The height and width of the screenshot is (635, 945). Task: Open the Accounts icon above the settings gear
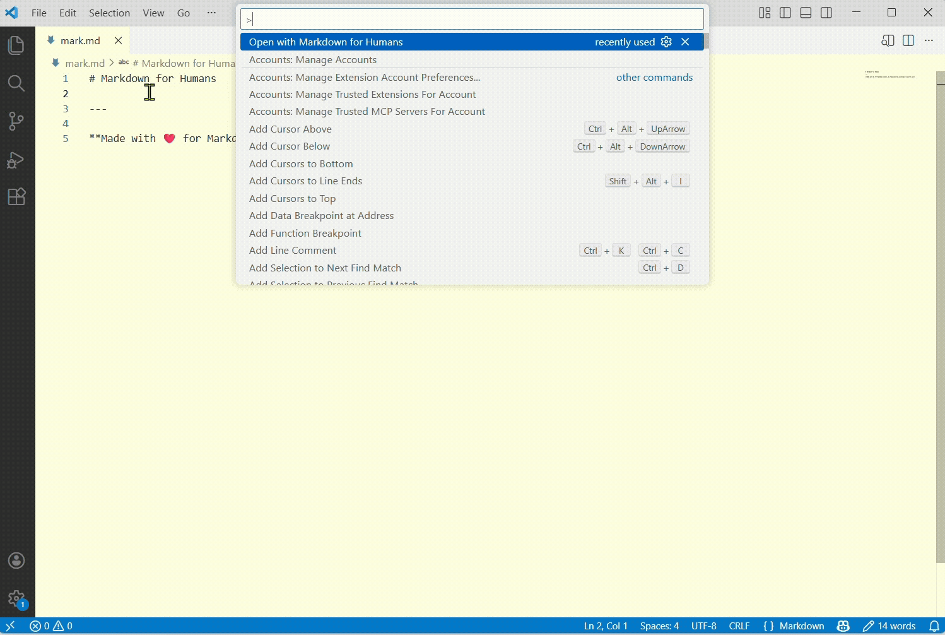(16, 561)
